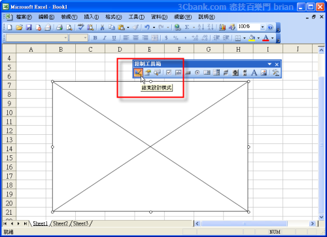Click the font color red A

pos(266,38)
